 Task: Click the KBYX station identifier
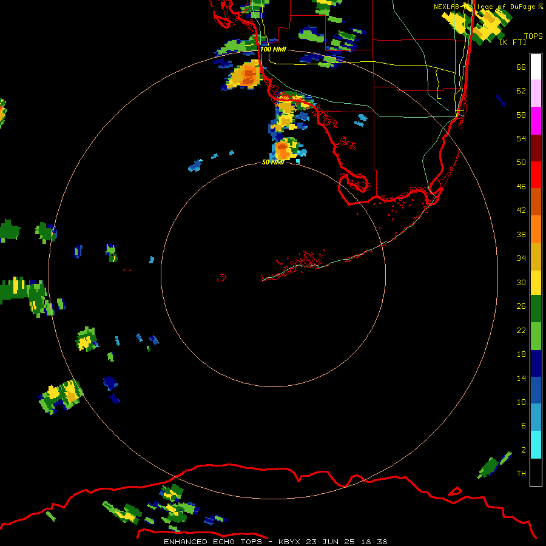click(x=289, y=542)
